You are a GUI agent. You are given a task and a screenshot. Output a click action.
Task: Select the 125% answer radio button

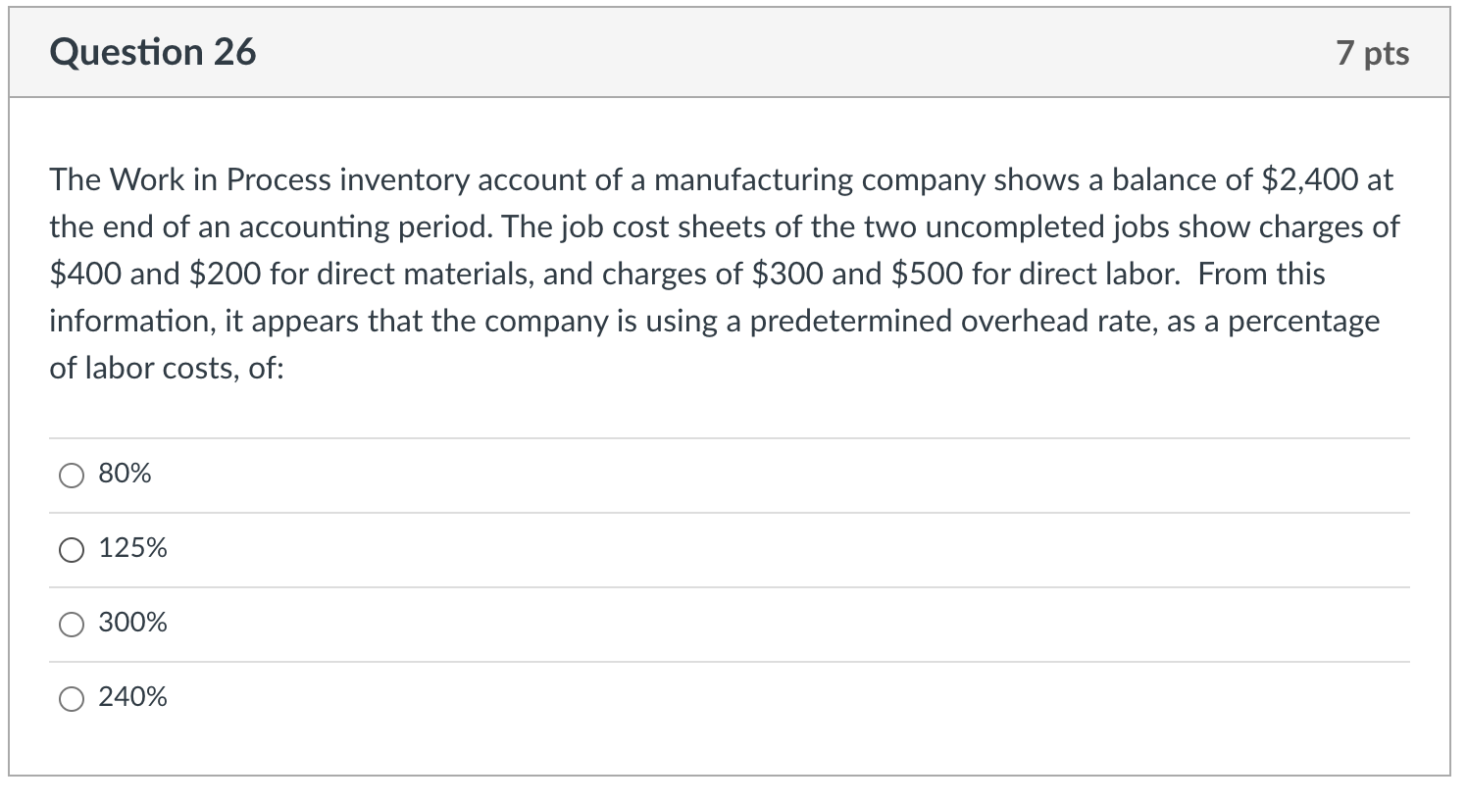(x=70, y=549)
